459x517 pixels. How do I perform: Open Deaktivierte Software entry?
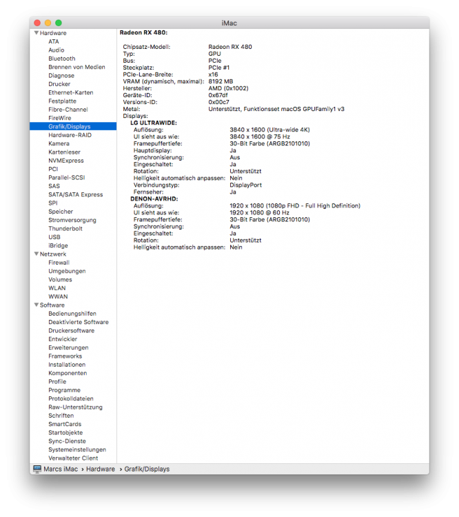coord(79,322)
